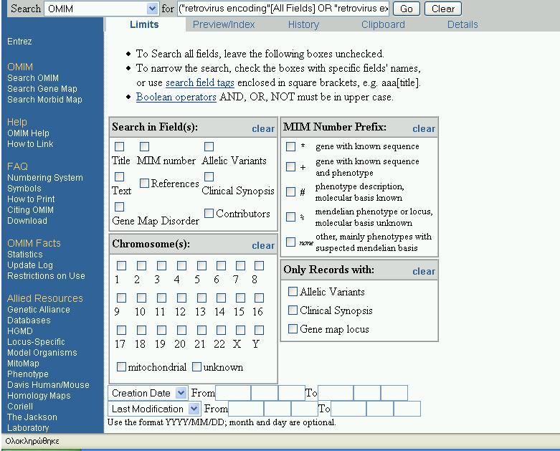Check the Clinical Synopsis field checkbox
Image resolution: width=560 pixels, height=451 pixels.
coord(209,177)
